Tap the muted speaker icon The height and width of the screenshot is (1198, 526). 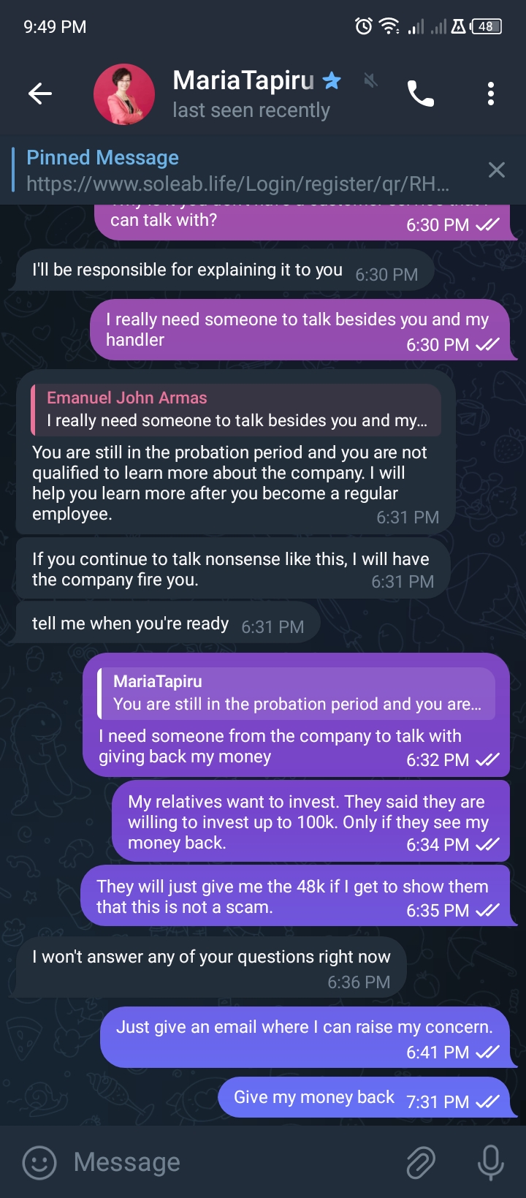click(371, 80)
